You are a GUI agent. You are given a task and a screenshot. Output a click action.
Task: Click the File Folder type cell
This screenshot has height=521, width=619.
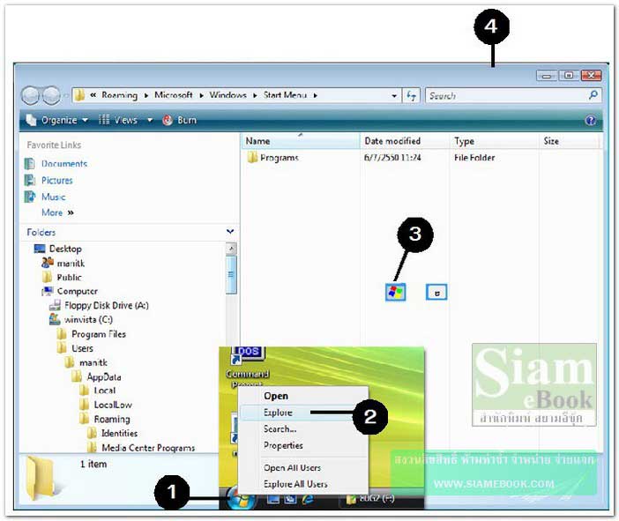coord(474,158)
